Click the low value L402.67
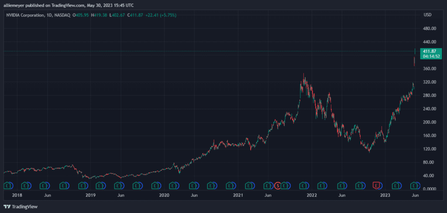447x213 pixels. tap(117, 15)
